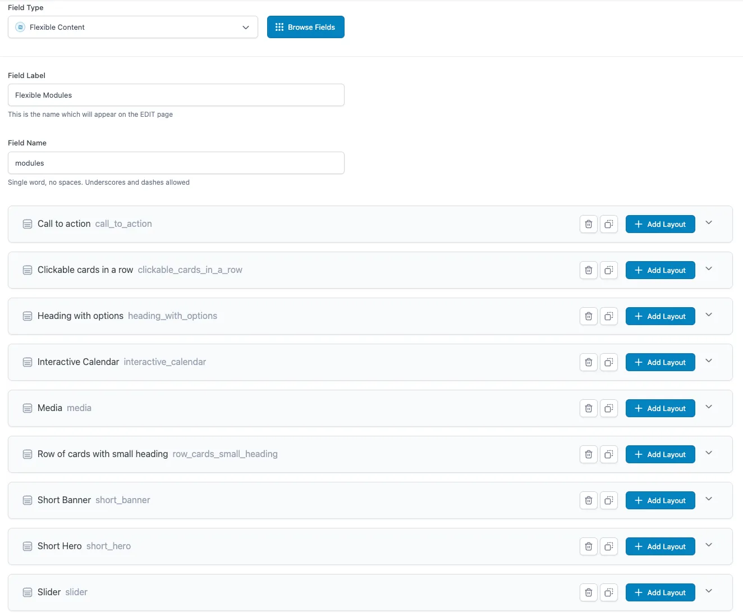Expand the Call to action layout
Screen dimensions: 743x616
[709, 223]
